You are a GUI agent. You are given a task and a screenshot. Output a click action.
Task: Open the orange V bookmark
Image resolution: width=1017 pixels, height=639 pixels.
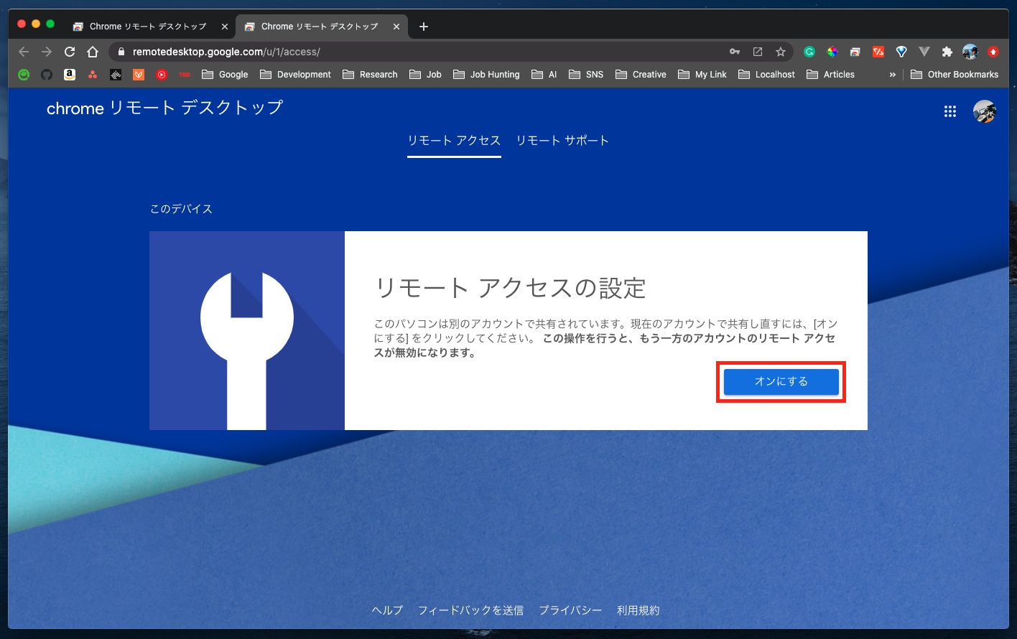139,75
